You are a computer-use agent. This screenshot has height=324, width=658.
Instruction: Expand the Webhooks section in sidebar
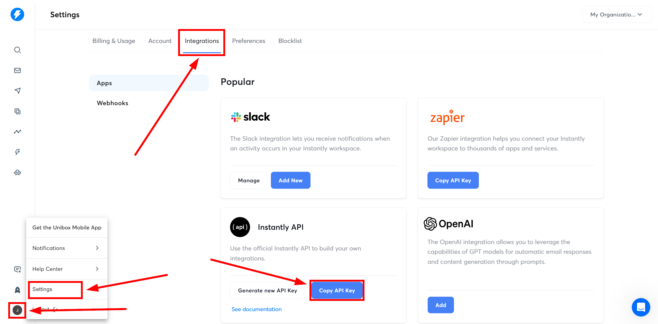[113, 102]
